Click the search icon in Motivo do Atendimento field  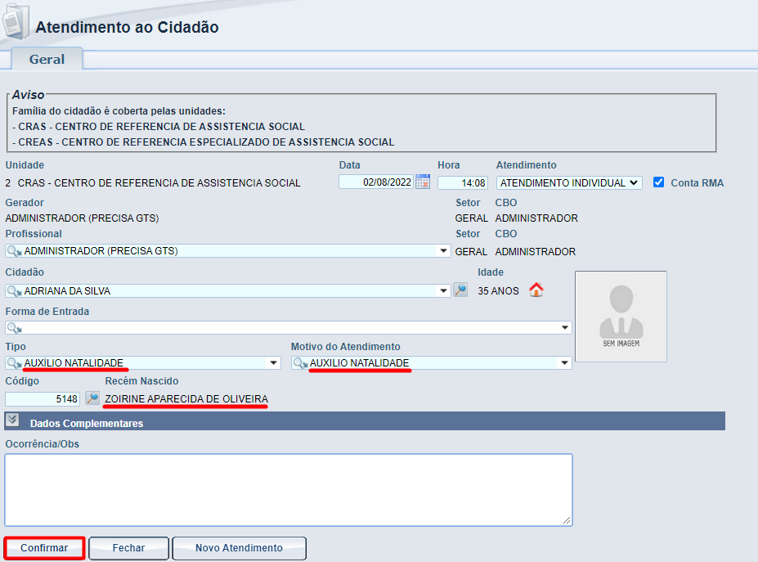click(300, 363)
